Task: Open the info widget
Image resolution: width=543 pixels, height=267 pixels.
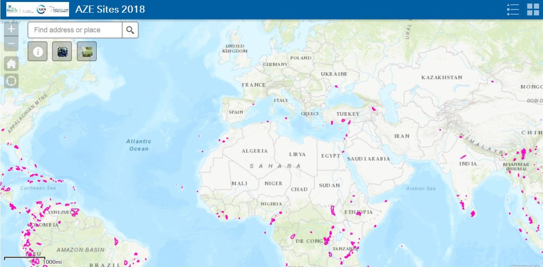Action: tap(37, 52)
